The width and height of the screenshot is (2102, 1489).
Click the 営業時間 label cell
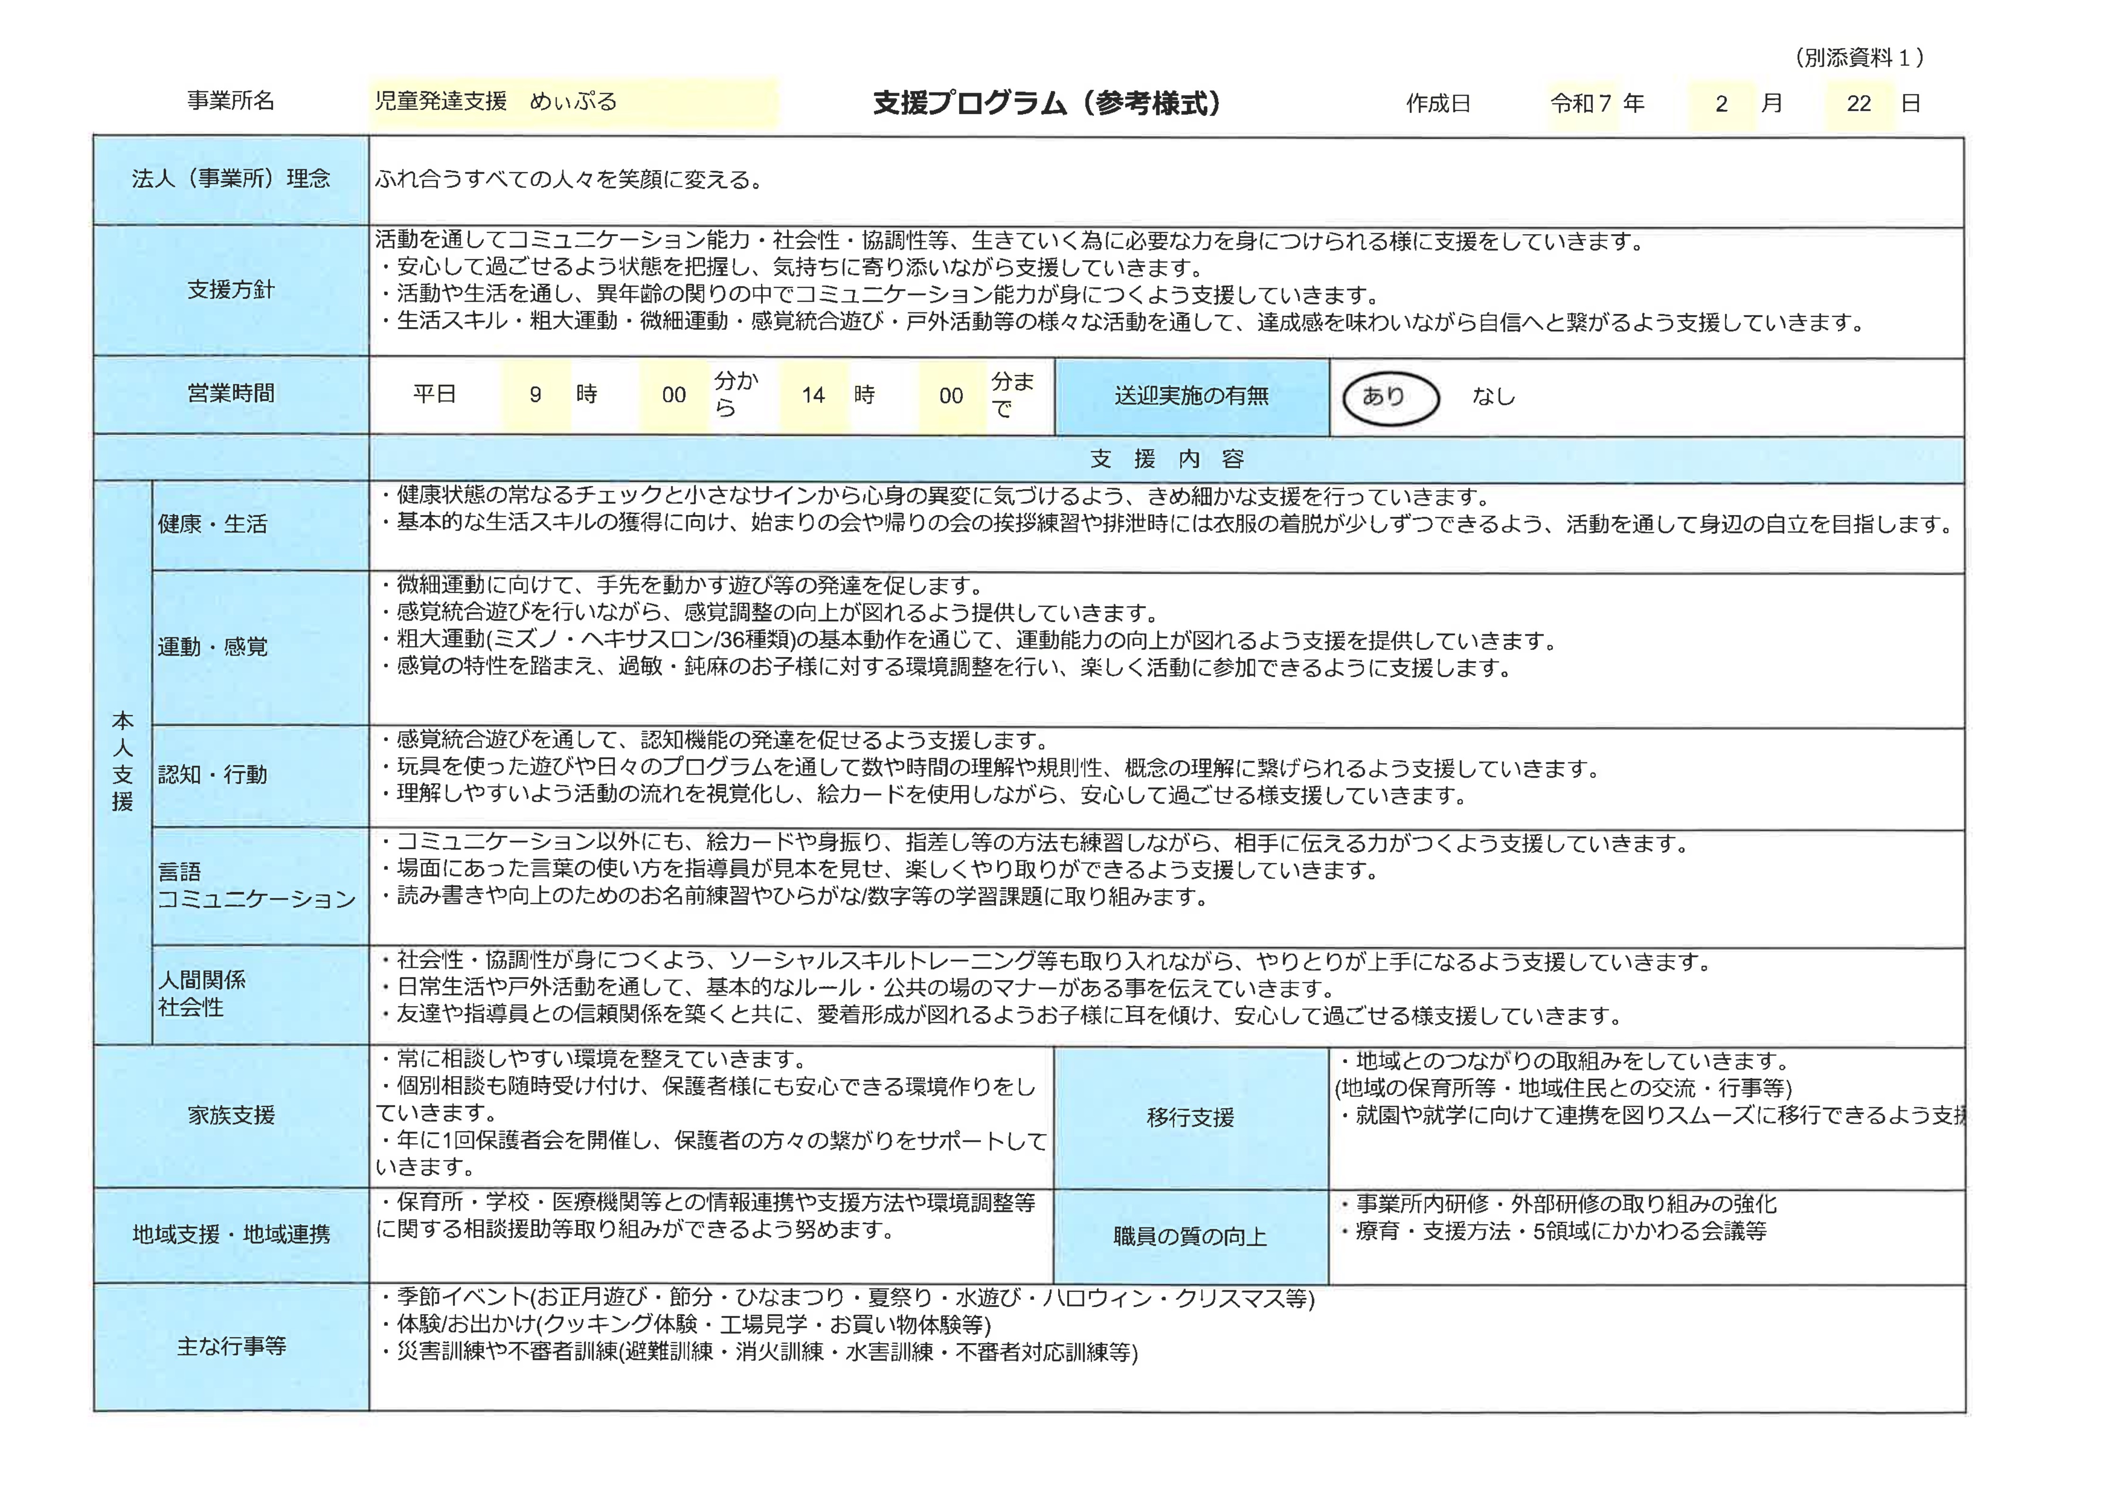pyautogui.click(x=231, y=394)
